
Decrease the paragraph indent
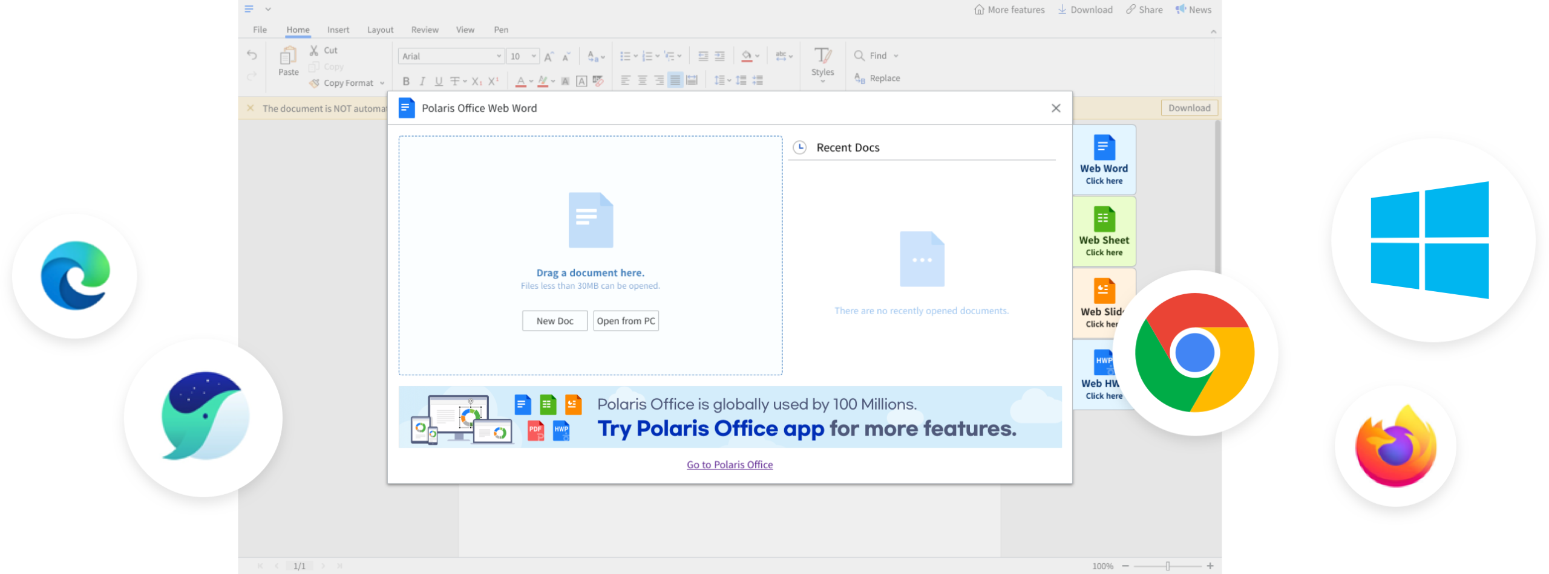coord(703,56)
